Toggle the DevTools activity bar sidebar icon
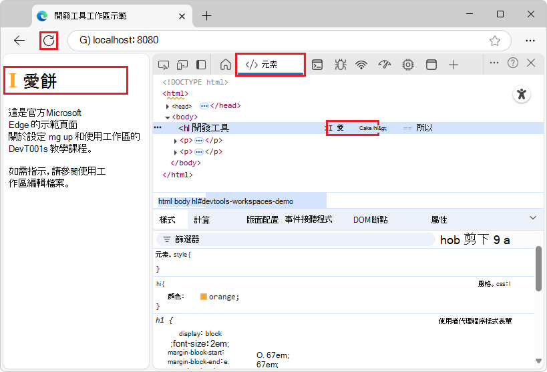The width and height of the screenshot is (547, 372). coord(201,65)
